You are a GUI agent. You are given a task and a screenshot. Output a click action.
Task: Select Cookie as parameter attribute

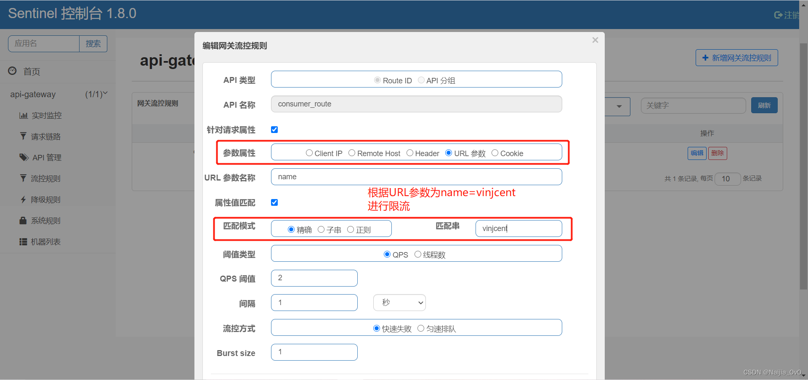coord(495,153)
